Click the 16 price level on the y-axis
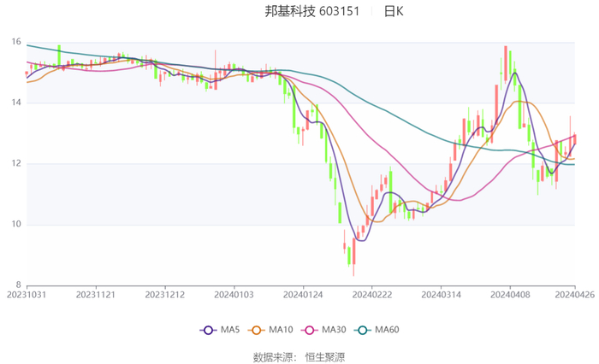Screen dimensions: 599x364 click(x=16, y=42)
